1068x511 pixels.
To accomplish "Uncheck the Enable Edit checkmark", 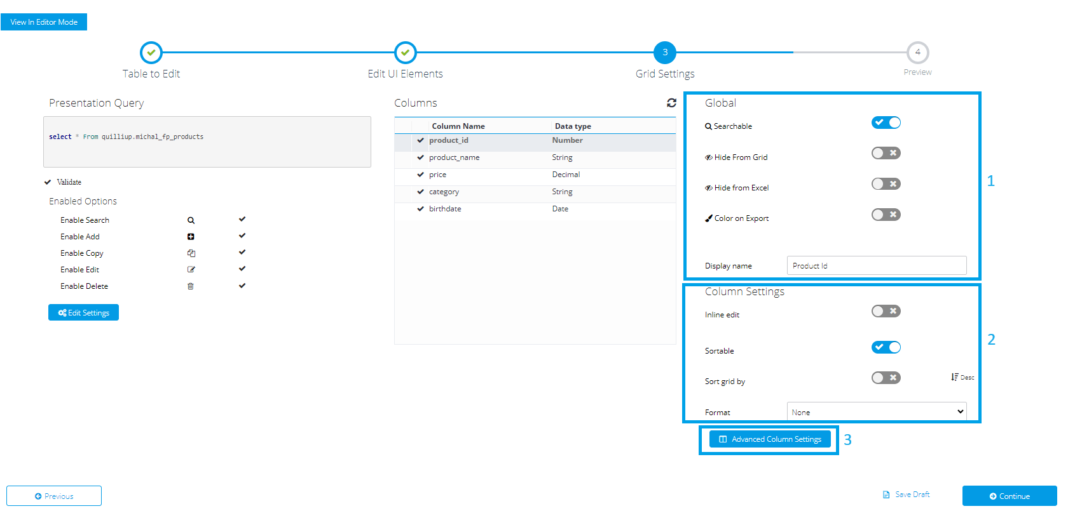I will coord(242,269).
